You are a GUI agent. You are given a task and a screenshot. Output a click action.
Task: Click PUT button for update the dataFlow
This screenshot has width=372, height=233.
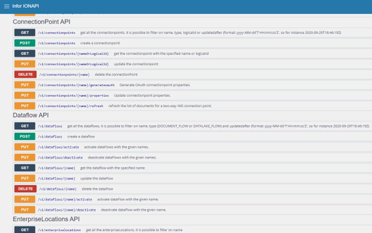pos(25,178)
